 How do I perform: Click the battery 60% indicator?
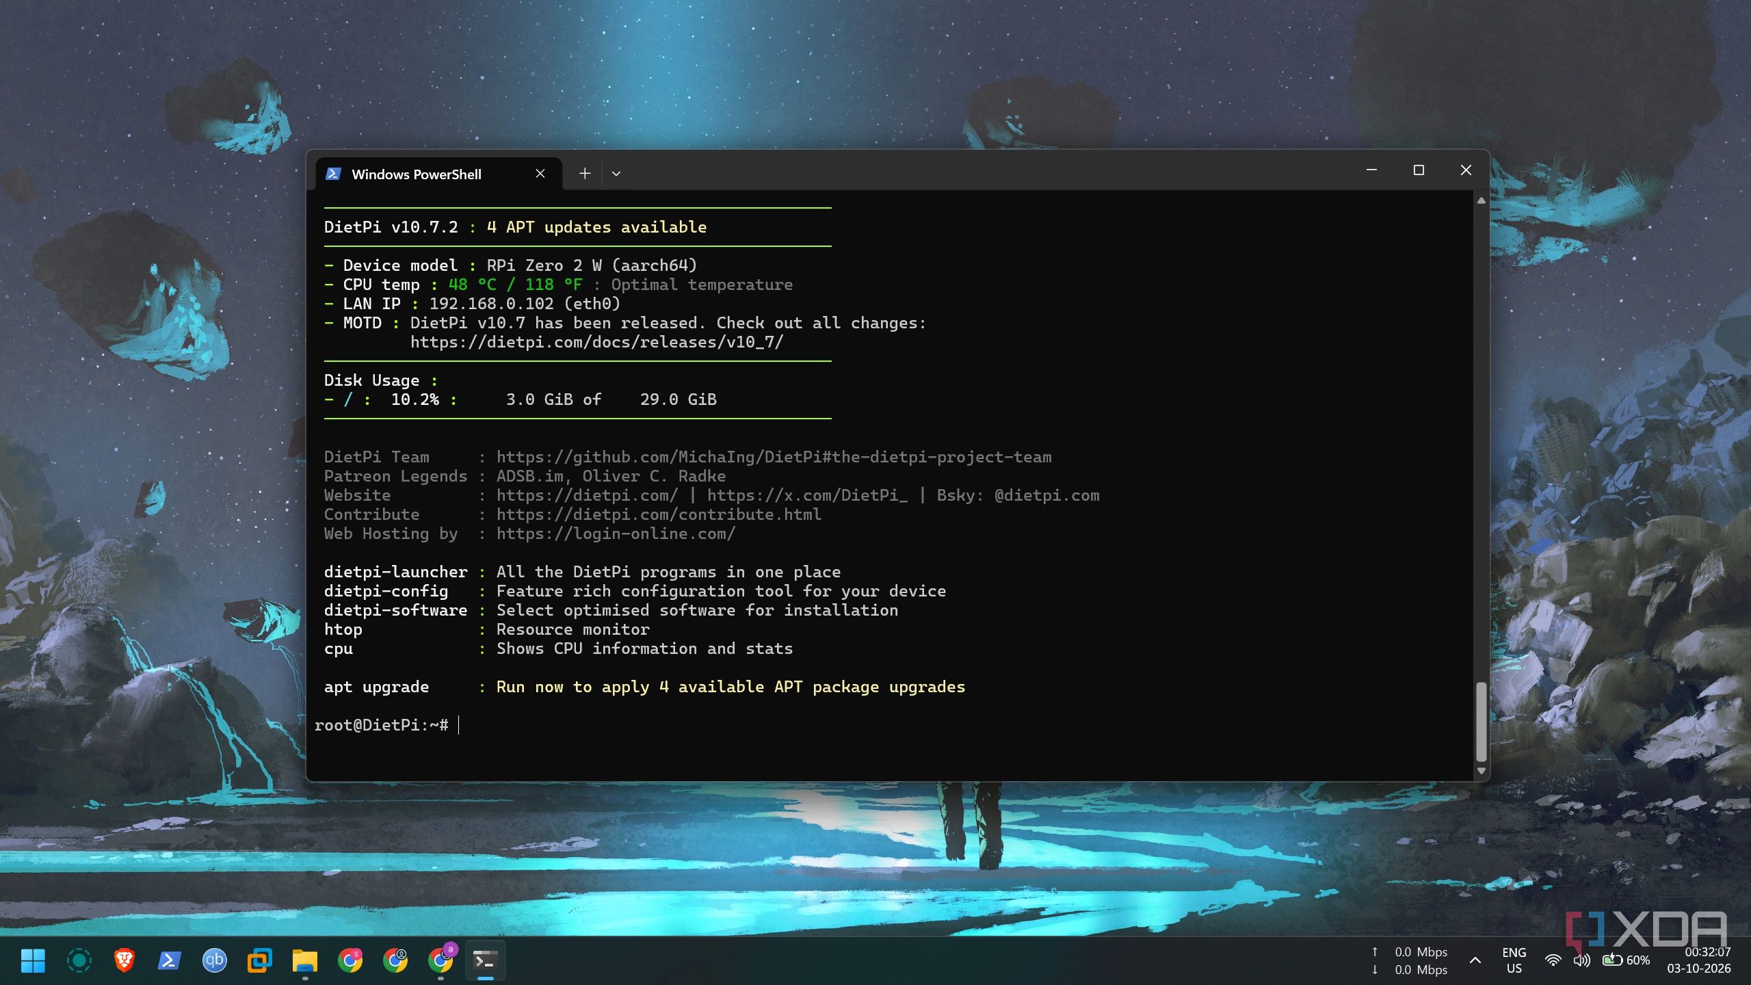click(x=1626, y=960)
